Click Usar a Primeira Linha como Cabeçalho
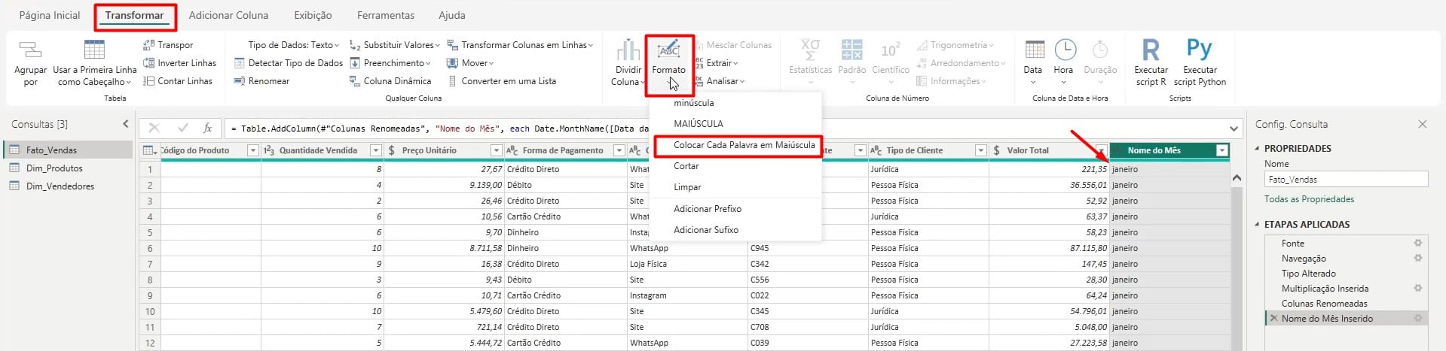The image size is (1446, 351). click(x=95, y=62)
